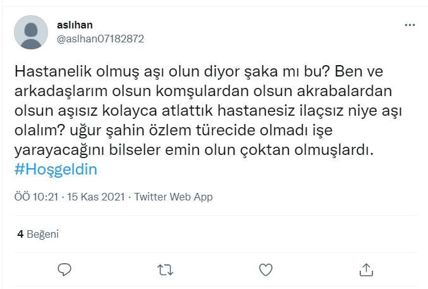Open the profile via display name aslıhan
Image resolution: width=428 pixels, height=289 pixels.
(x=75, y=25)
